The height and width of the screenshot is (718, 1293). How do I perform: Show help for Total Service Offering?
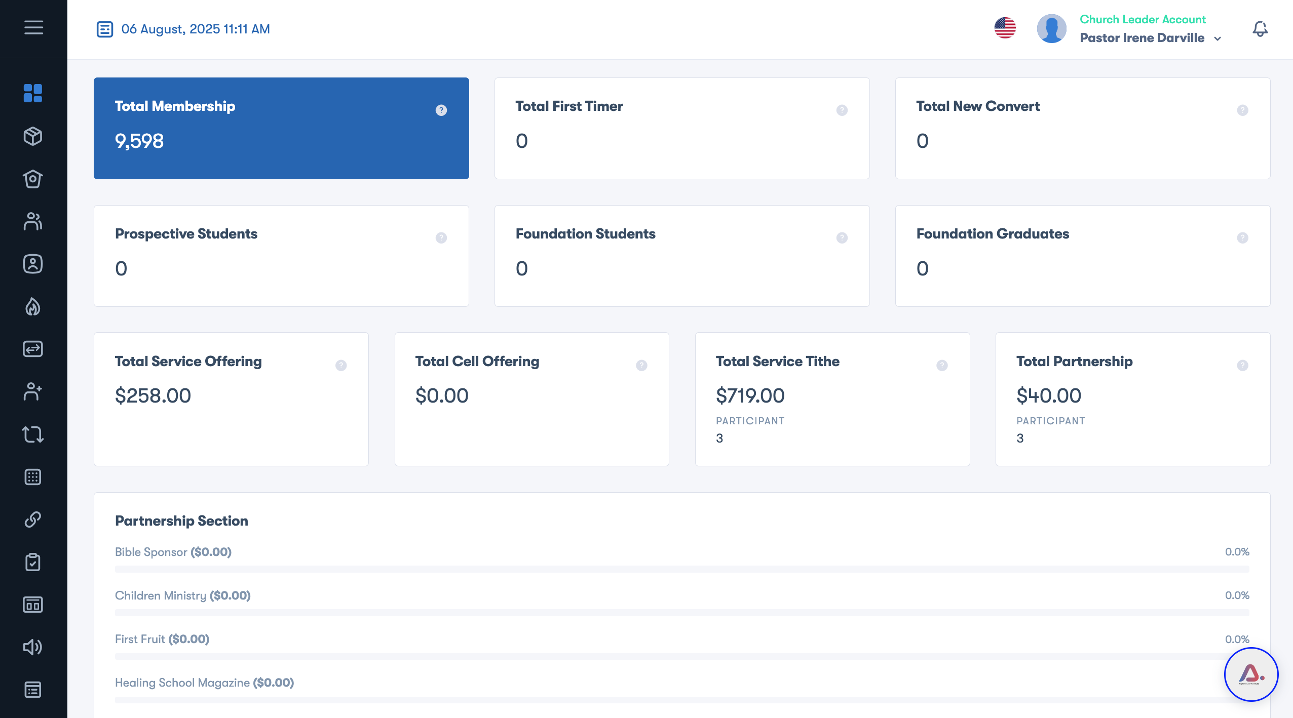[341, 365]
